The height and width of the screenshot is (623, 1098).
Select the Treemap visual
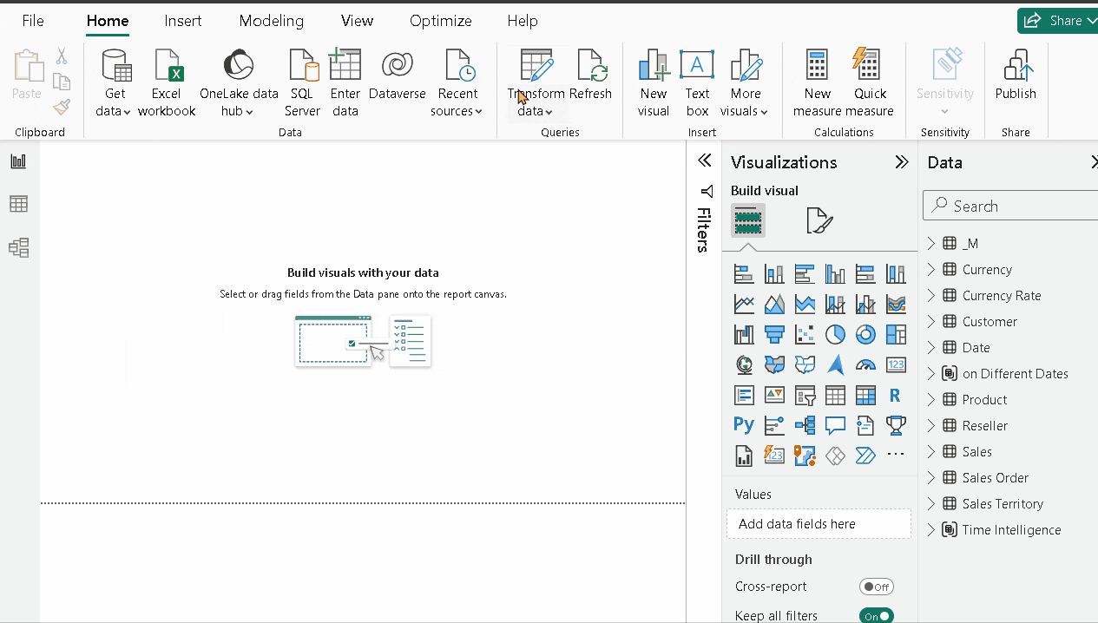896,335
